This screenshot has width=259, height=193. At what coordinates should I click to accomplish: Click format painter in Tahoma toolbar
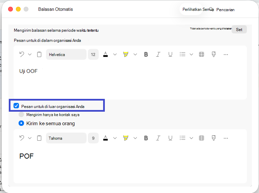tap(214, 138)
